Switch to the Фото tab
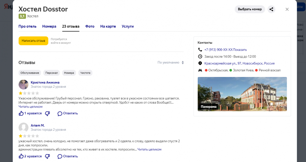The height and width of the screenshot is (162, 306). [x=90, y=26]
